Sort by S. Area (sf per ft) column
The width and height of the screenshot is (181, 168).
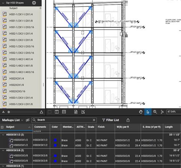pos(152,127)
